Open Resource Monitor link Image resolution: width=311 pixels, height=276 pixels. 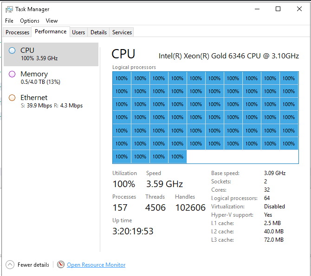pyautogui.click(x=96, y=265)
